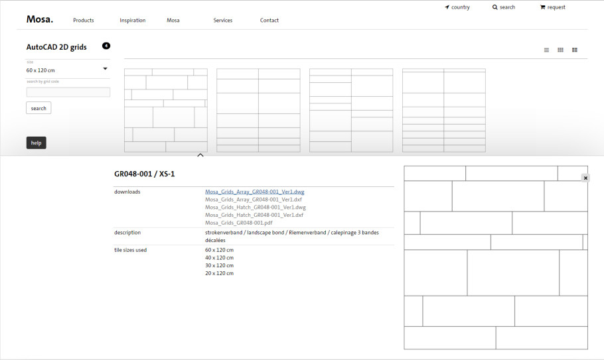Click the 60 x 120 cm tile size in details
Image resolution: width=604 pixels, height=360 pixels.
[219, 250]
